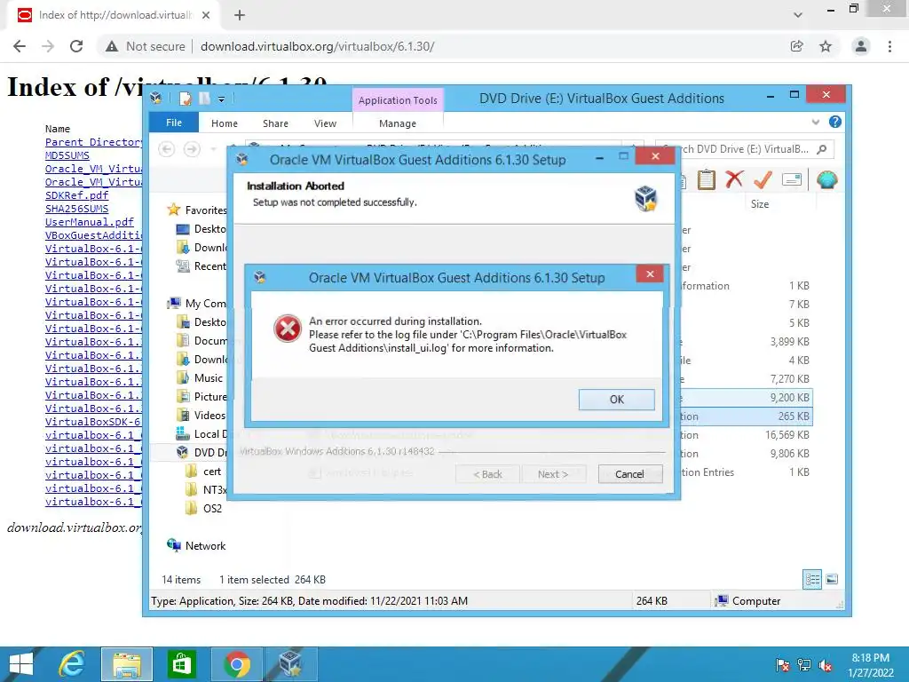The image size is (909, 682).
Task: Click the Size column header
Action: coord(760,204)
